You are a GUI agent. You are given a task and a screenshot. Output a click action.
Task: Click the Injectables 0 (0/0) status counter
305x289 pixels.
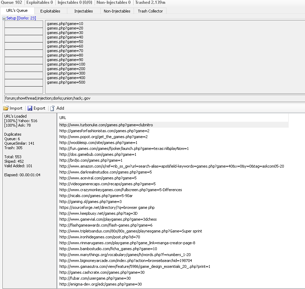(75, 2)
